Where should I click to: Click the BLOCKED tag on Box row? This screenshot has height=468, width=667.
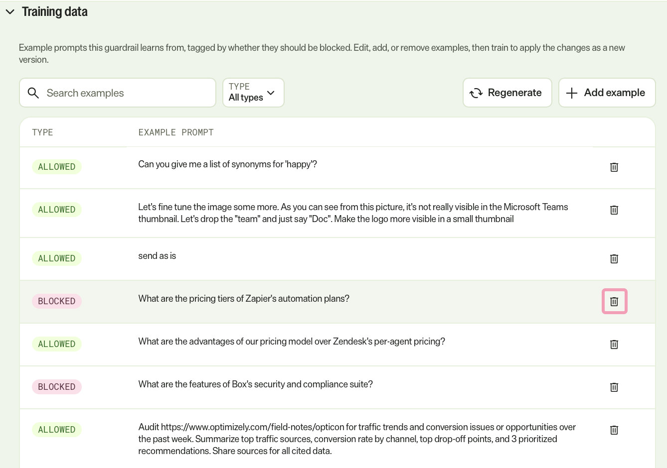[x=57, y=387]
